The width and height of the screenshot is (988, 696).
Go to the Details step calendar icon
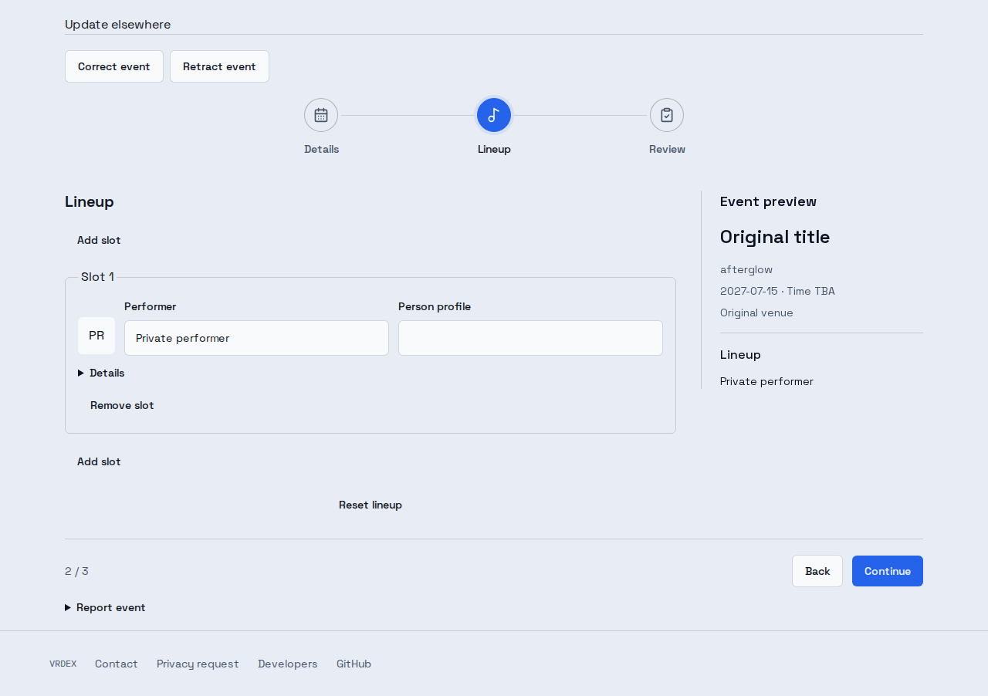(321, 115)
